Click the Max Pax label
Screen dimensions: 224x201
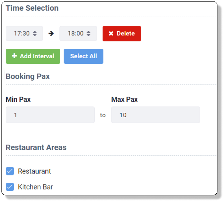[125, 99]
